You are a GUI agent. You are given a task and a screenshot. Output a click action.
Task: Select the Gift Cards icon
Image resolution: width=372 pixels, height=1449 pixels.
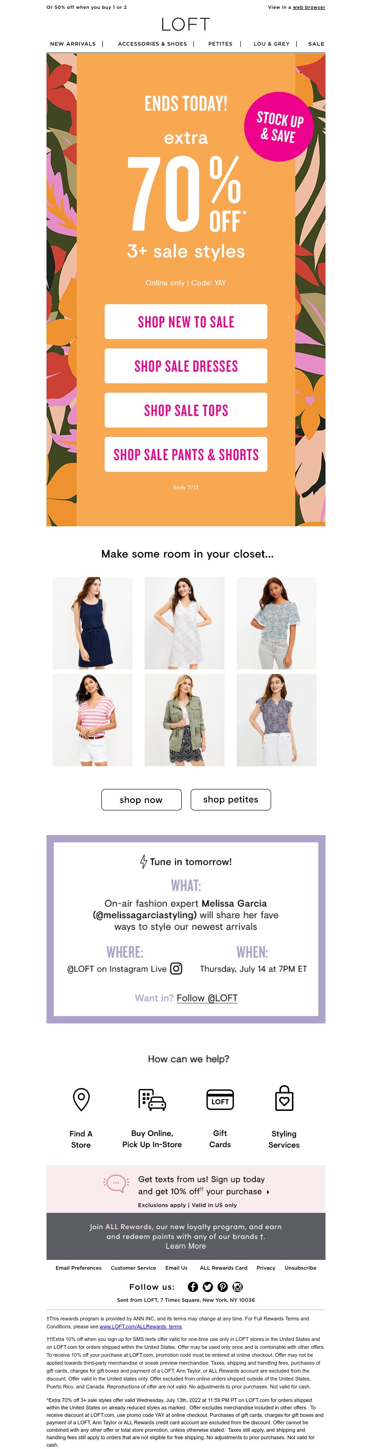220,1100
